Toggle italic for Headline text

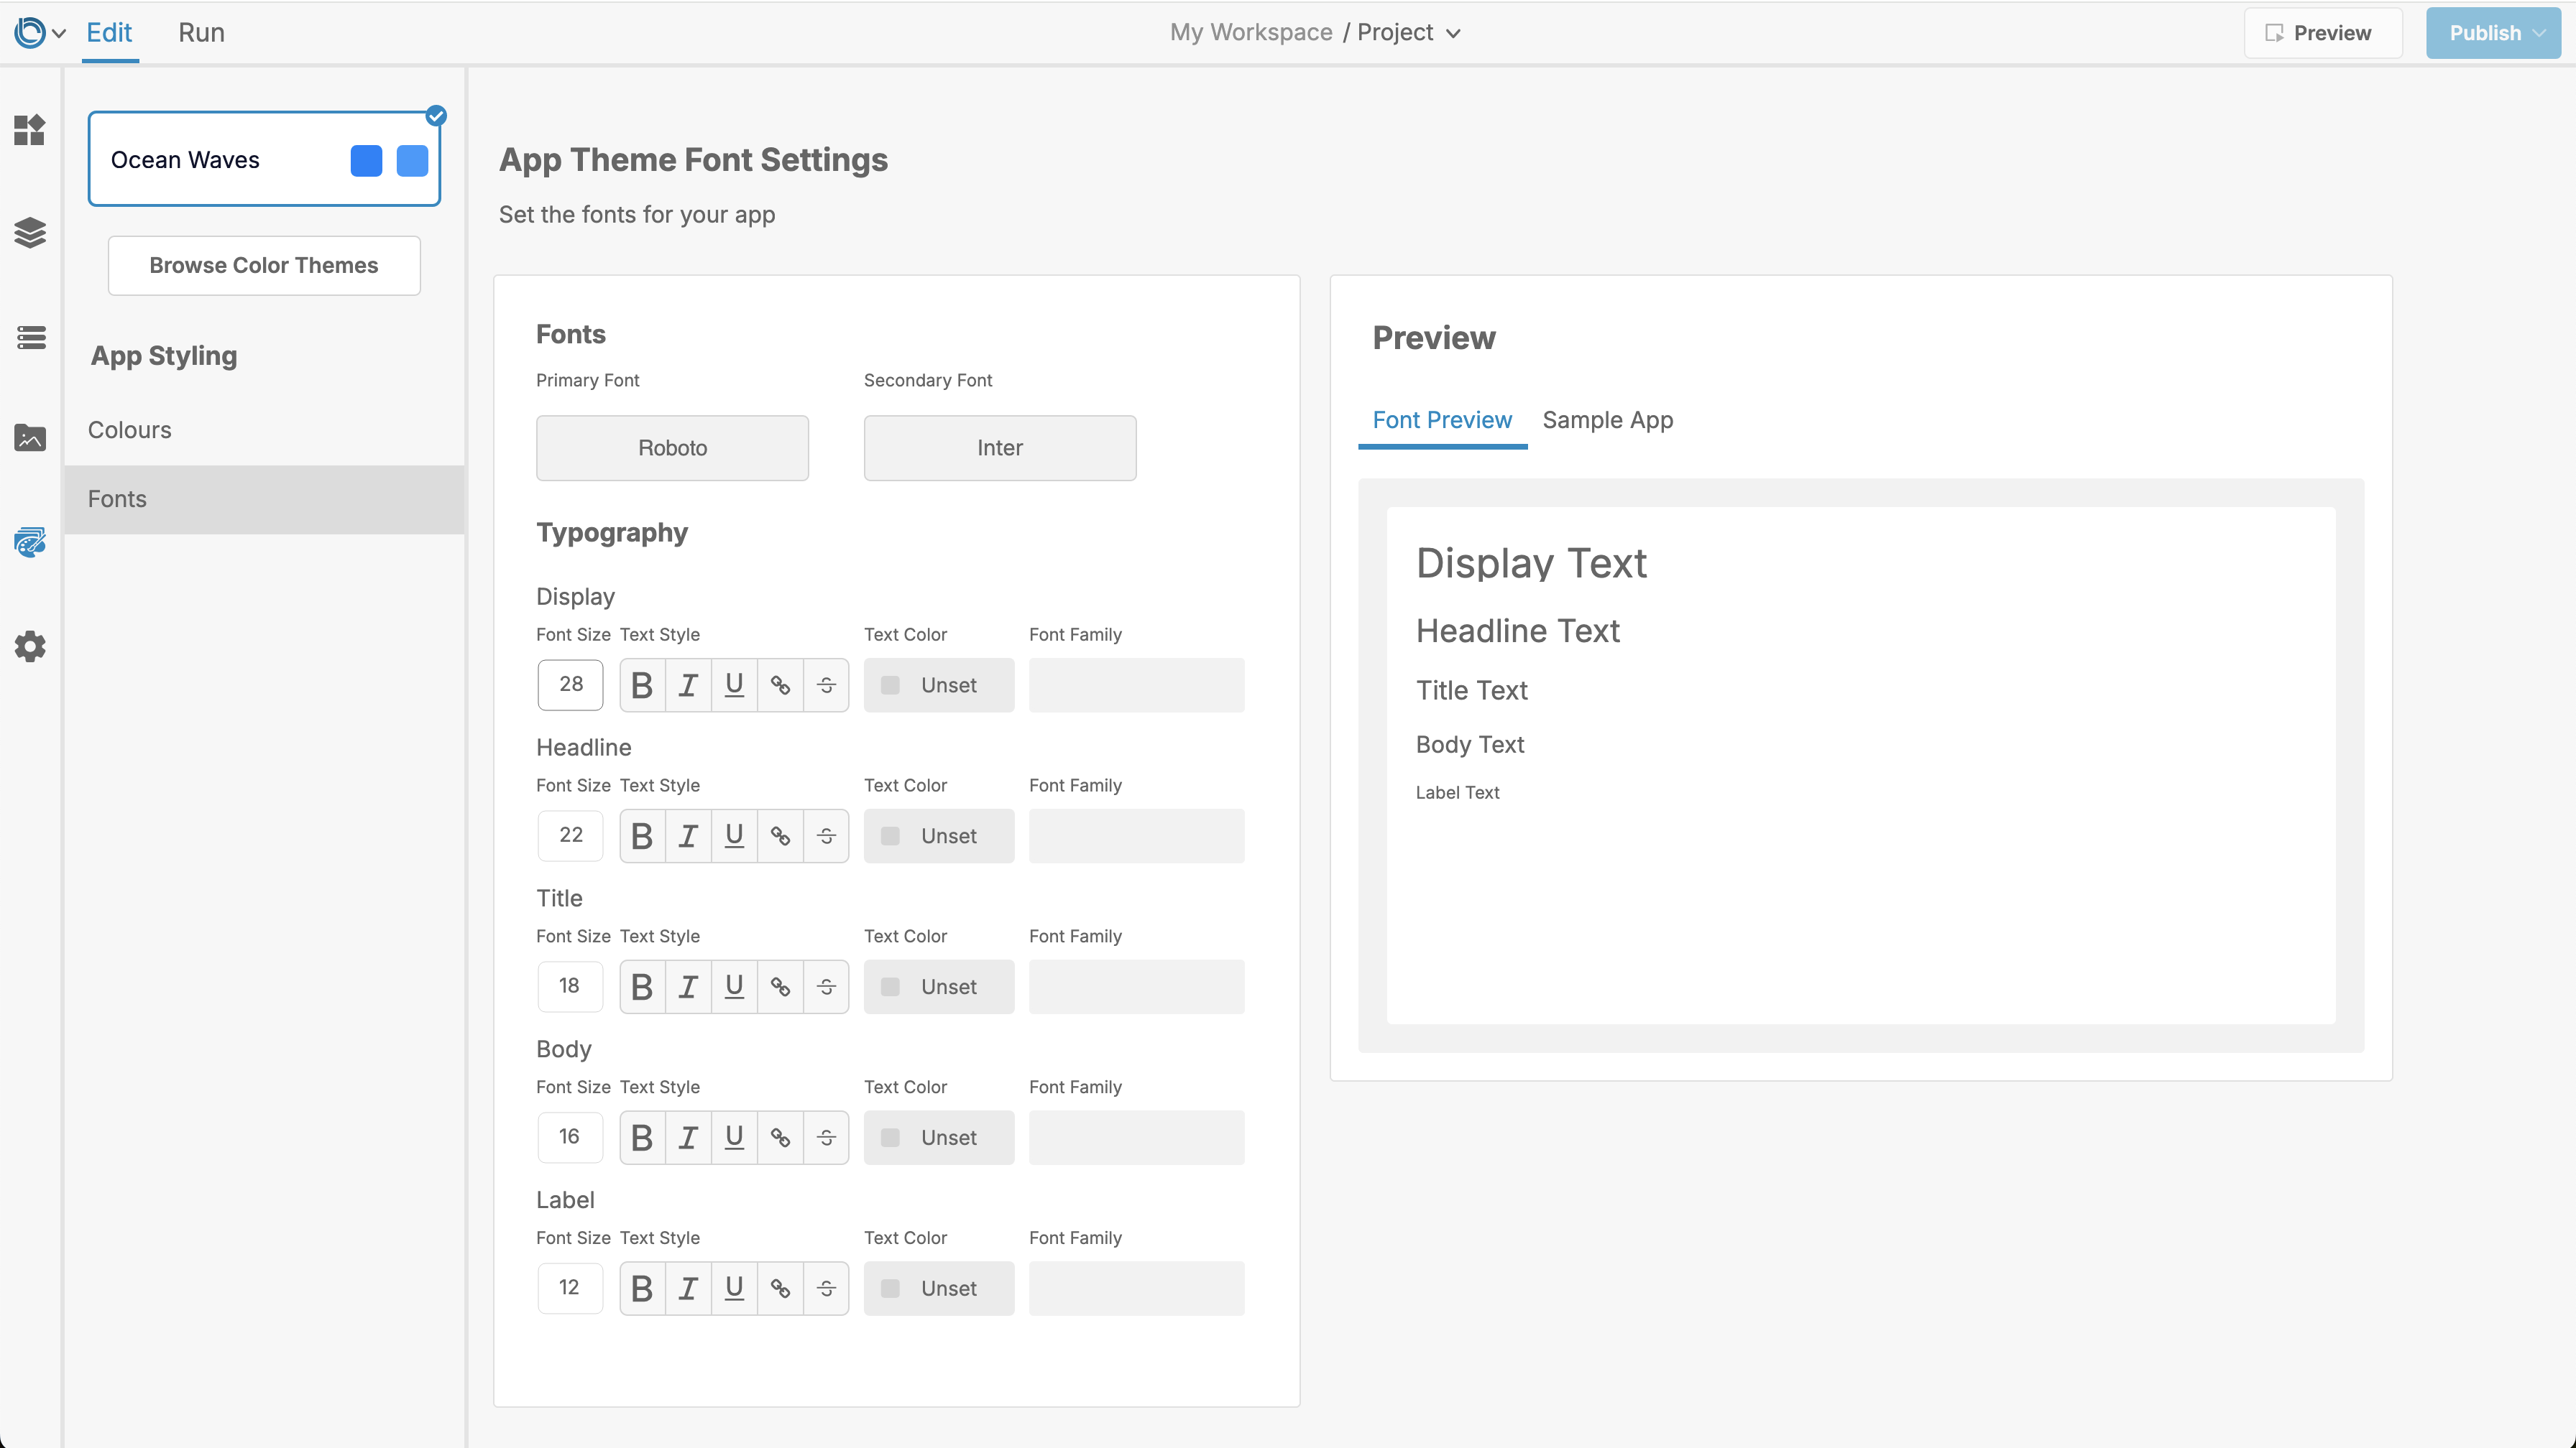[x=688, y=837]
